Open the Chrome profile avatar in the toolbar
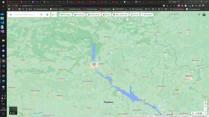This screenshot has width=209, height=117. [203, 6]
